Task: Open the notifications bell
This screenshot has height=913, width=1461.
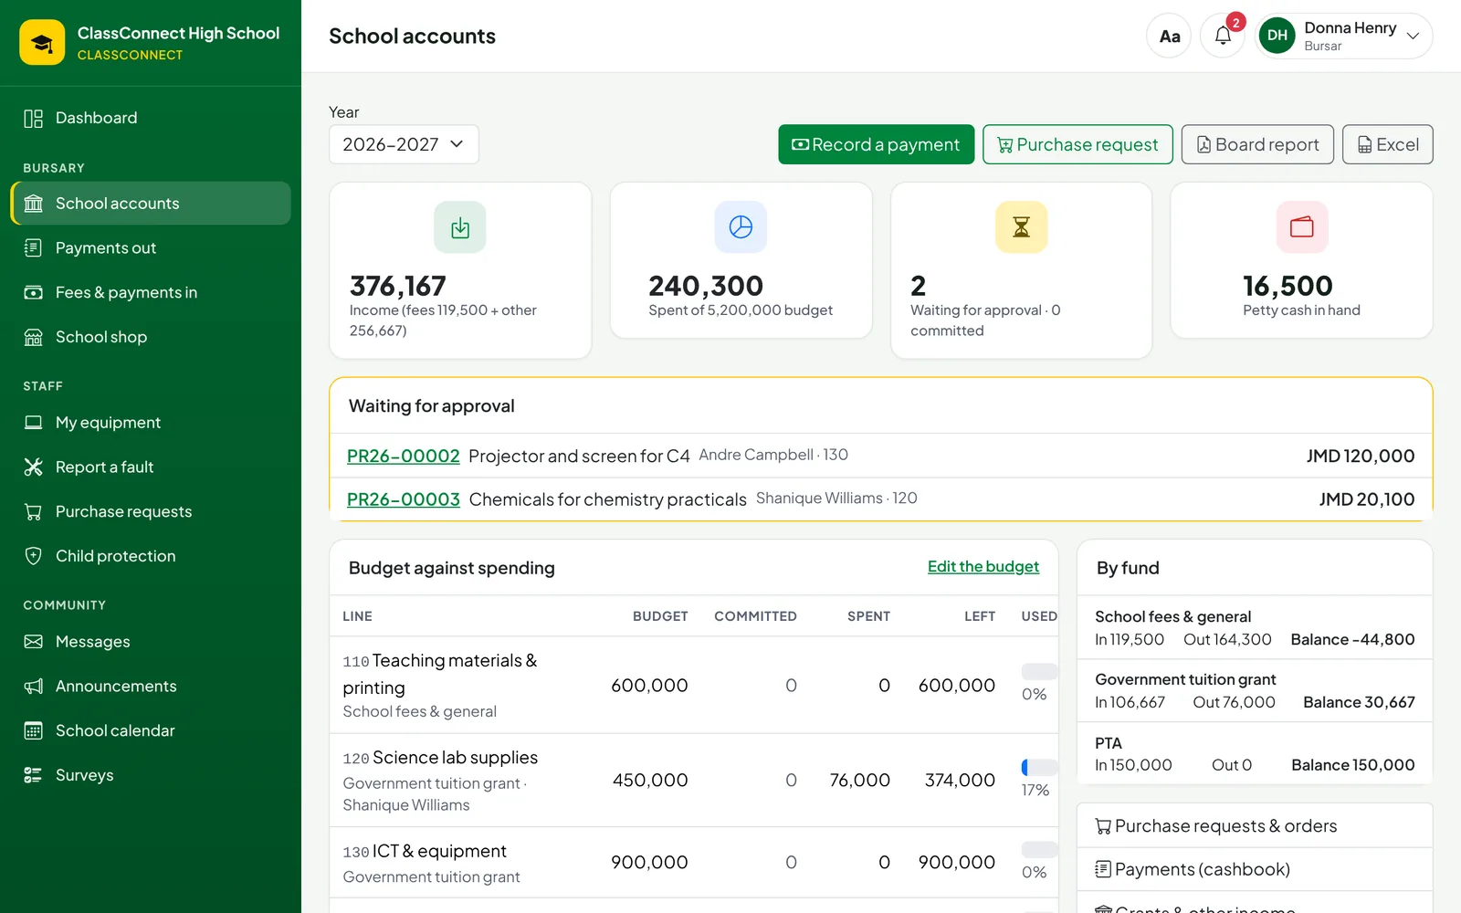Action: 1223,37
